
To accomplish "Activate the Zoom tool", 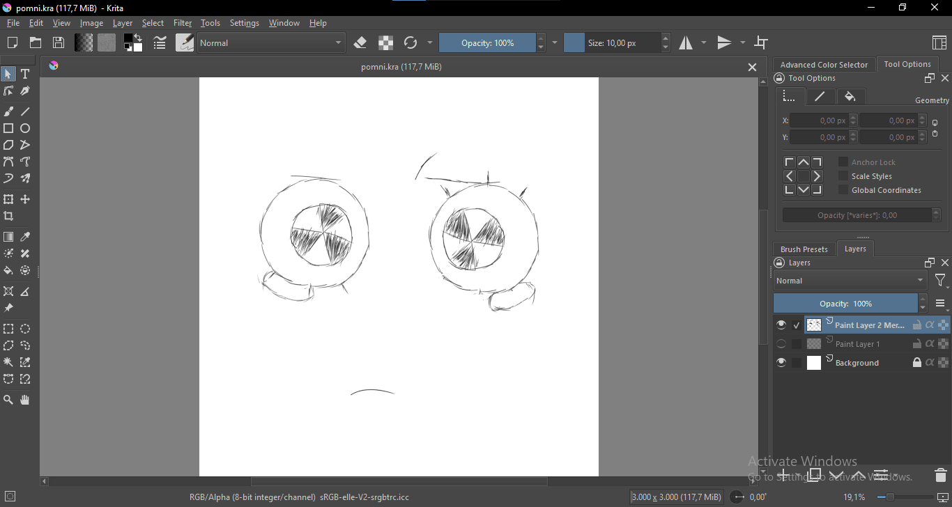I will [8, 400].
